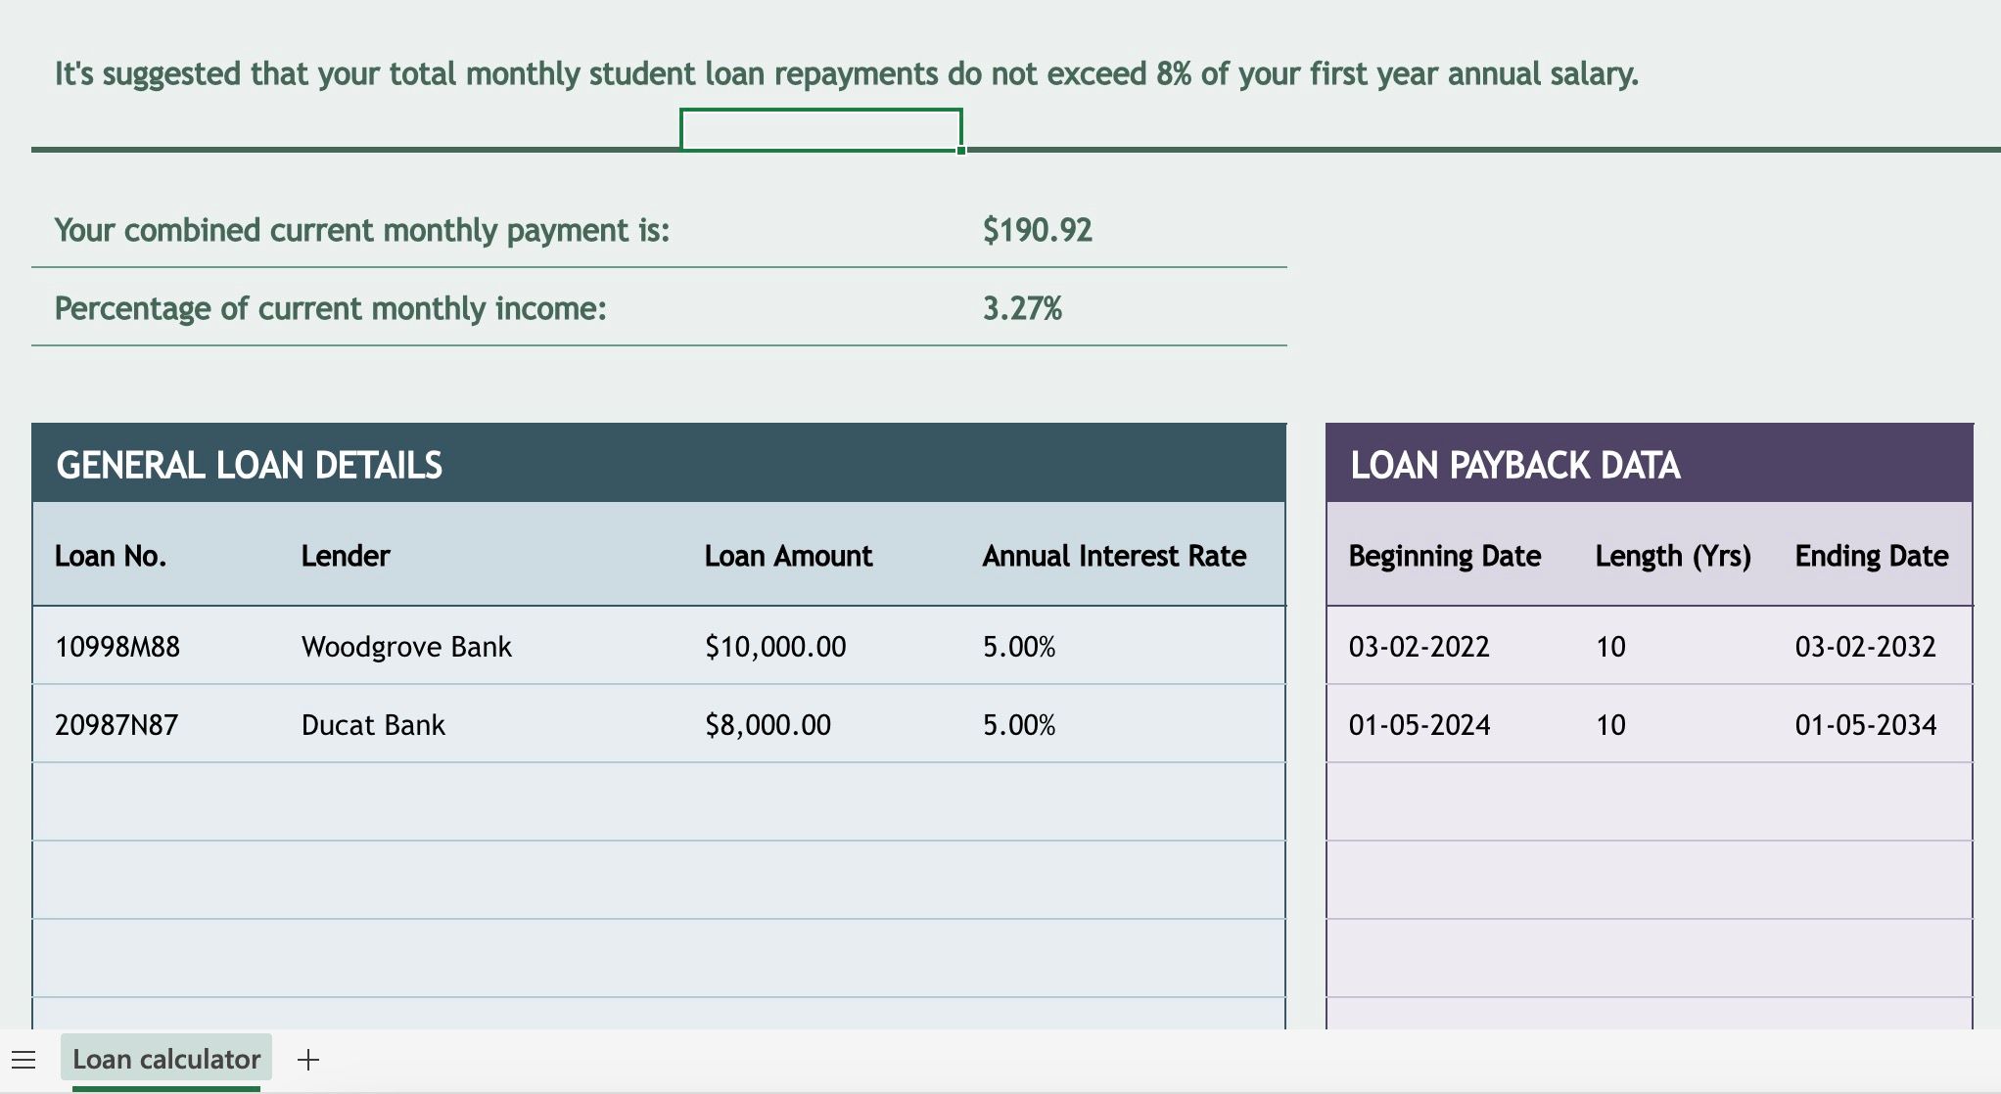Click the Beginning Date column header
The image size is (2001, 1094).
click(1444, 557)
